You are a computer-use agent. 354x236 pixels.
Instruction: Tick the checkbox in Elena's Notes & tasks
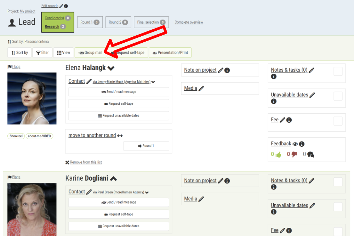tap(338, 71)
